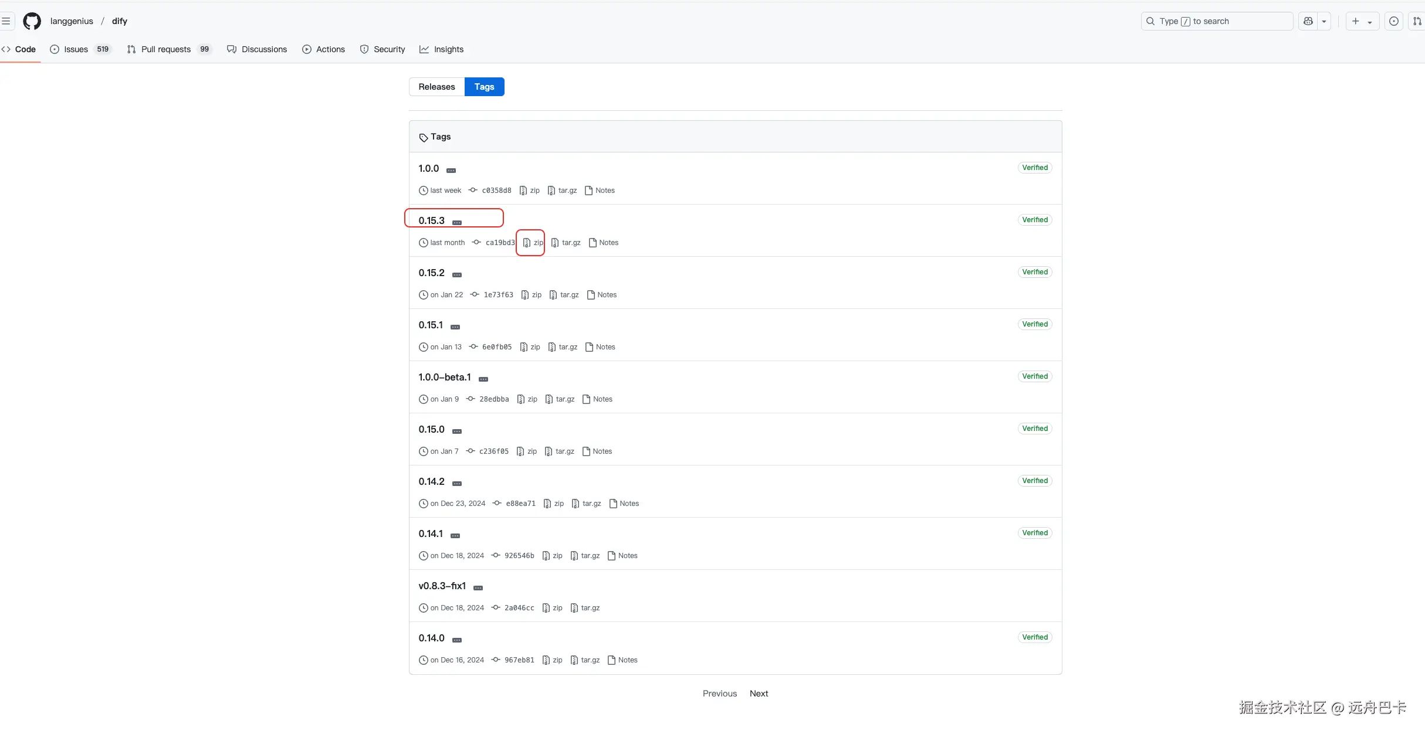
Task: Open the hamburger navigation menu
Action: click(x=6, y=21)
